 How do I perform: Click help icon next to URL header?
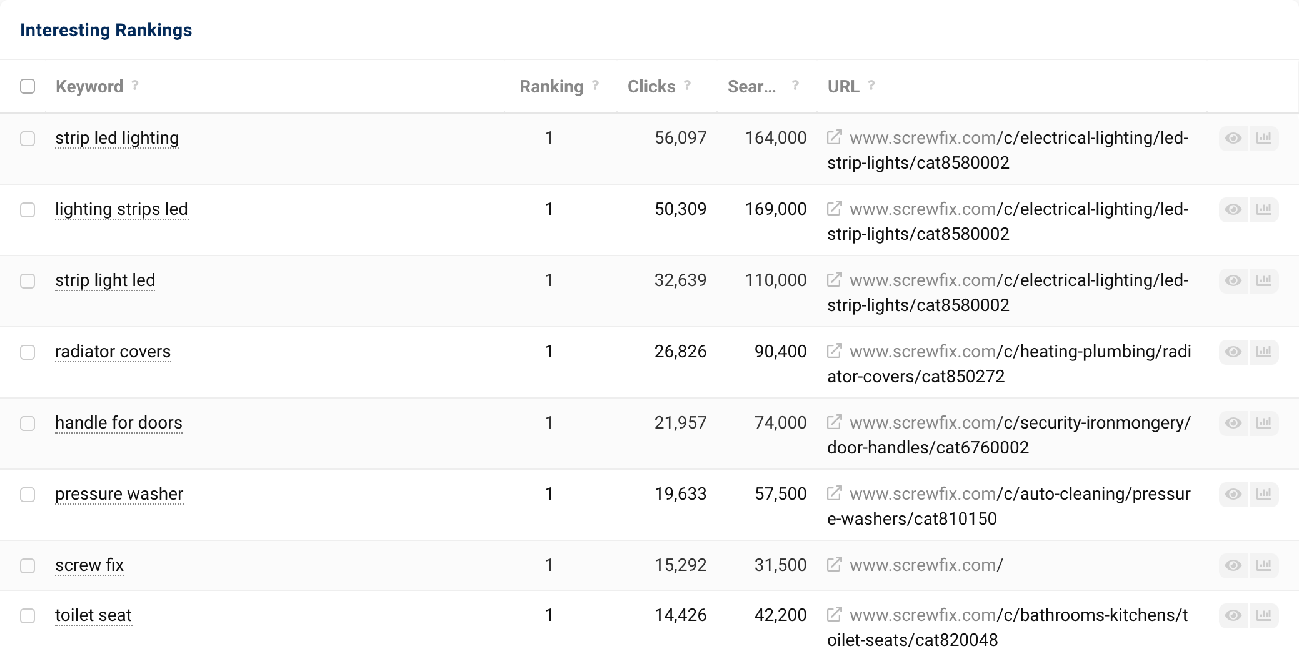click(x=871, y=85)
